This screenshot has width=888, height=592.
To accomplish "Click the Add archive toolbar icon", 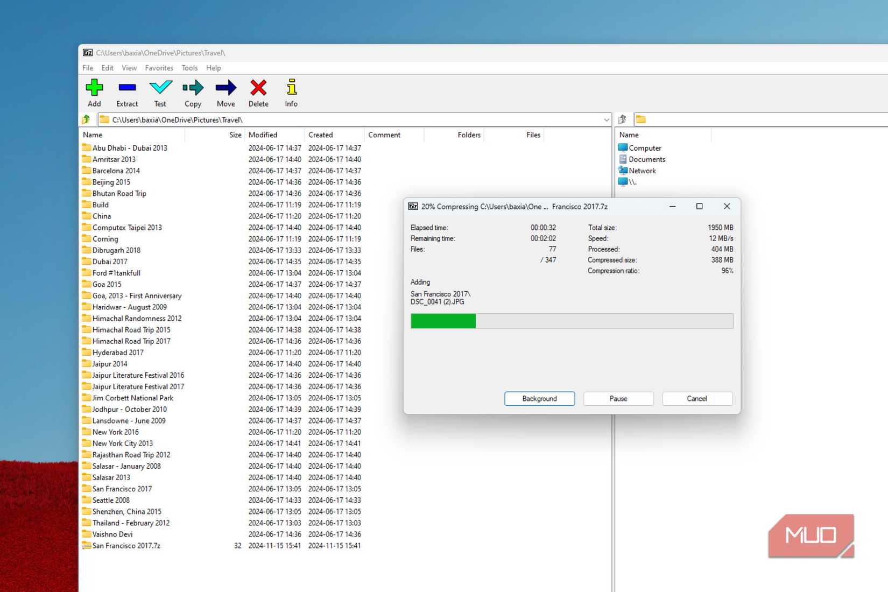I will point(94,91).
